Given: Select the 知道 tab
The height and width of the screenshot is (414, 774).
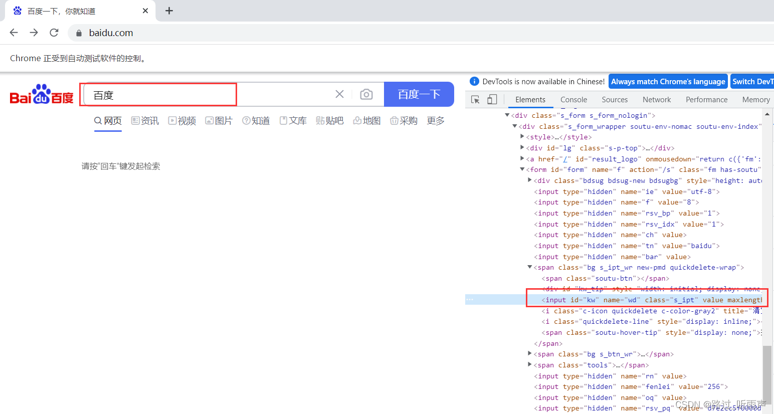Looking at the screenshot, I should pyautogui.click(x=256, y=121).
